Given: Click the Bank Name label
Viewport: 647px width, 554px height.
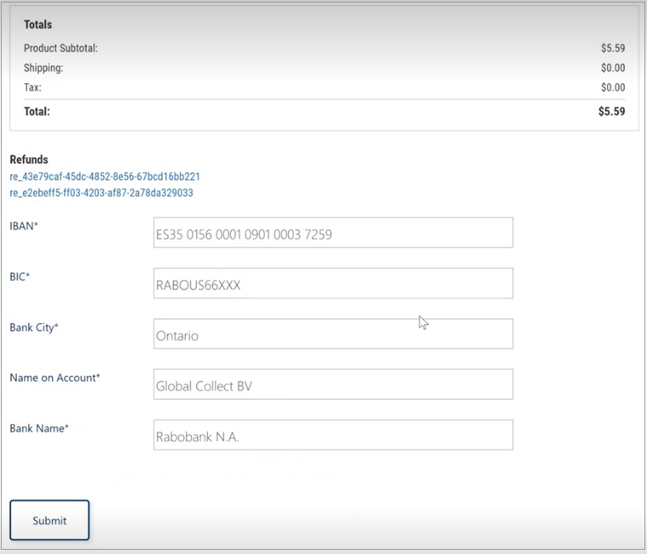Looking at the screenshot, I should [39, 428].
